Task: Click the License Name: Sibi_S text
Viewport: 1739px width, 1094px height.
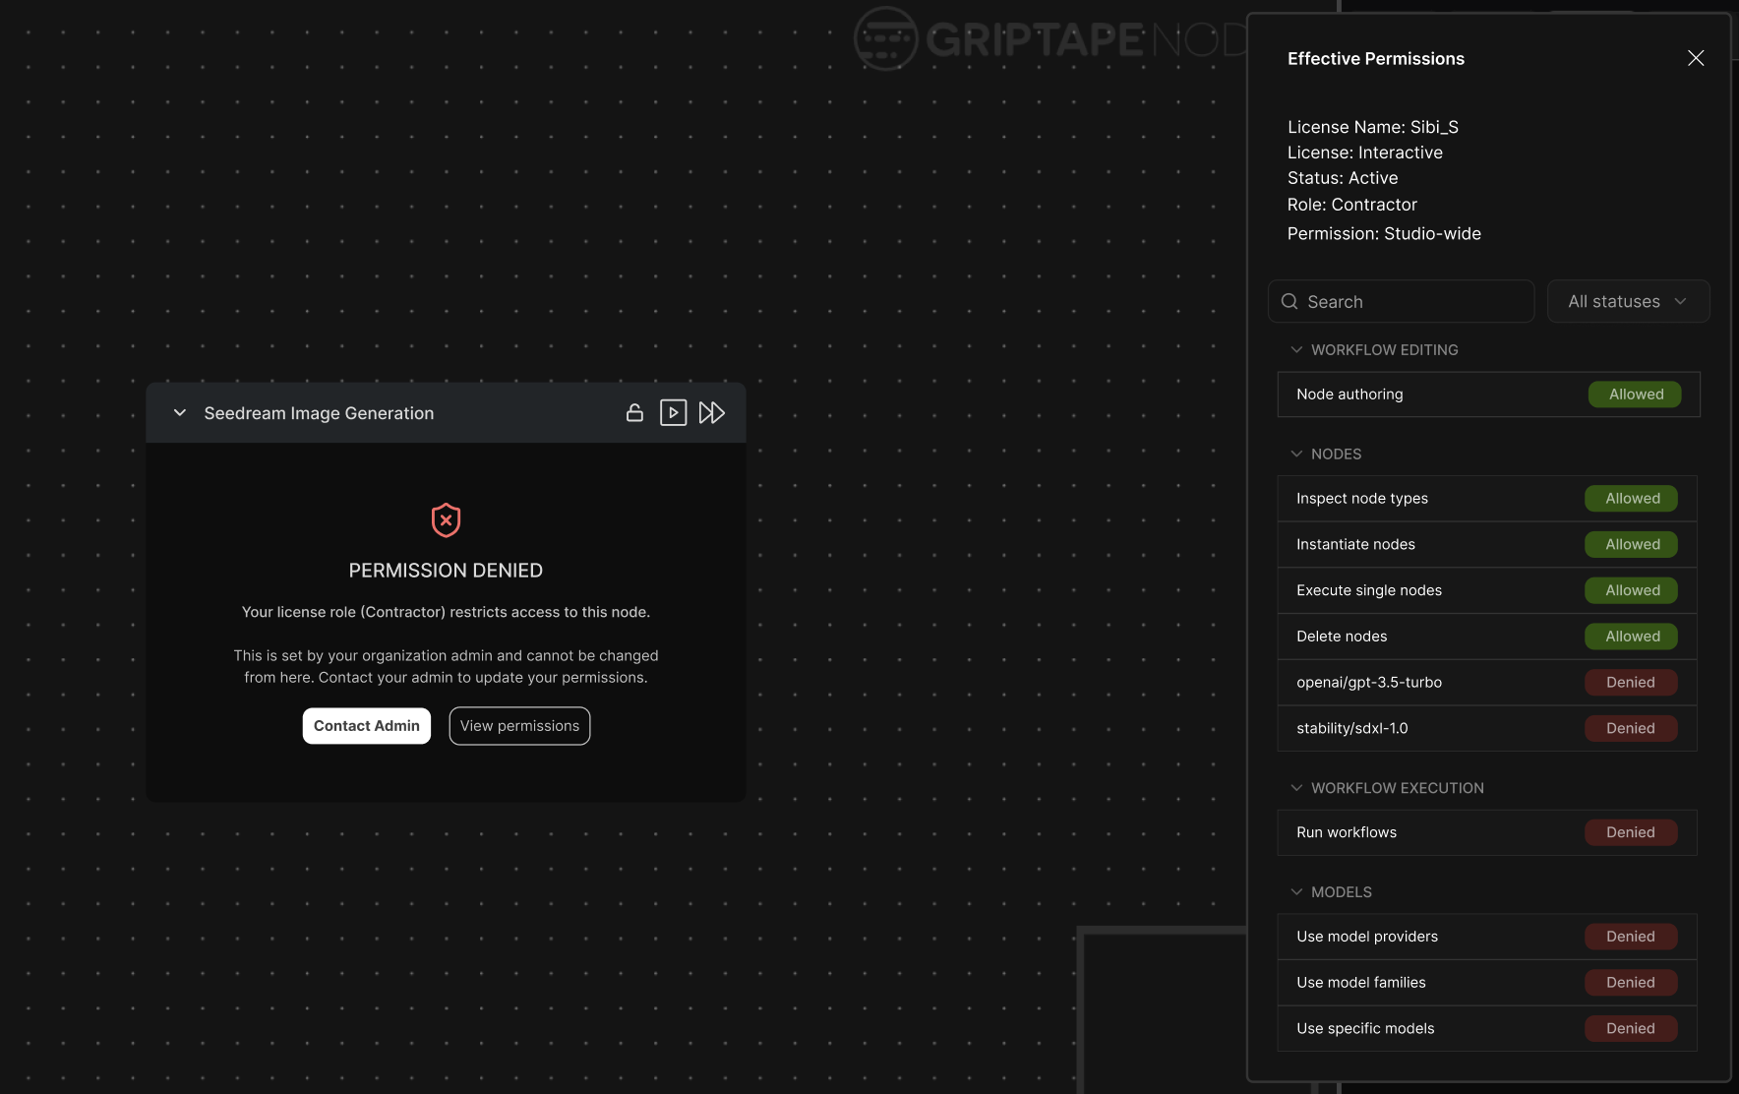Action: click(1373, 127)
